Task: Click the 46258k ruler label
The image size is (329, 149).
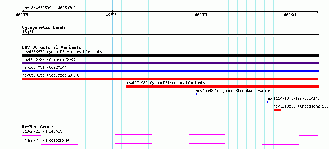Action: (x=112, y=15)
